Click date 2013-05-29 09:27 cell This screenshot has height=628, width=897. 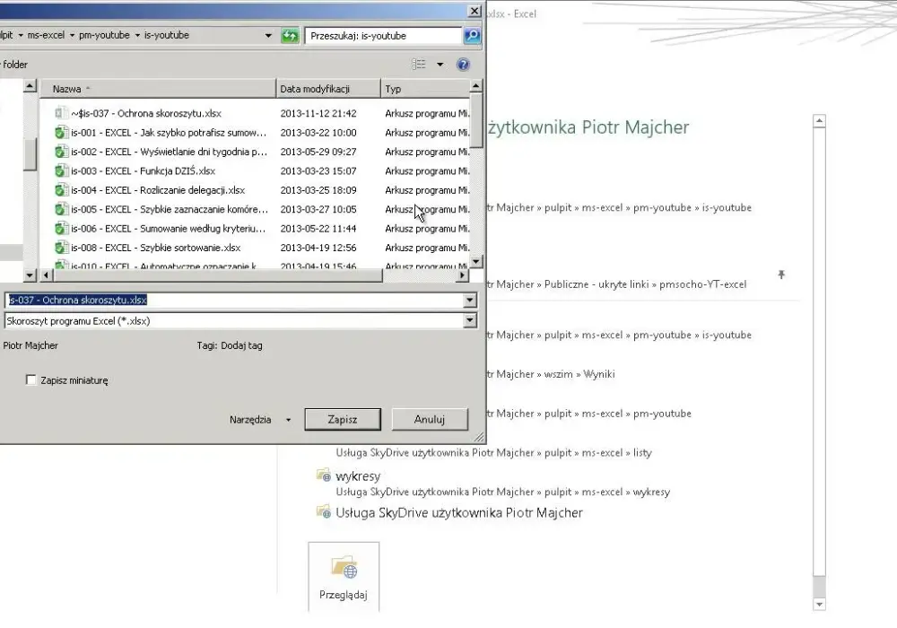coord(318,153)
